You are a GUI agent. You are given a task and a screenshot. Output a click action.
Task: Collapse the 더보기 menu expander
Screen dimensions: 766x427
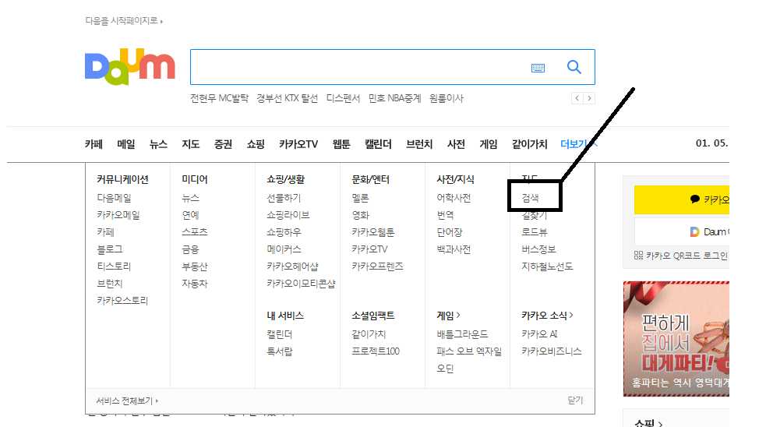[x=579, y=144]
